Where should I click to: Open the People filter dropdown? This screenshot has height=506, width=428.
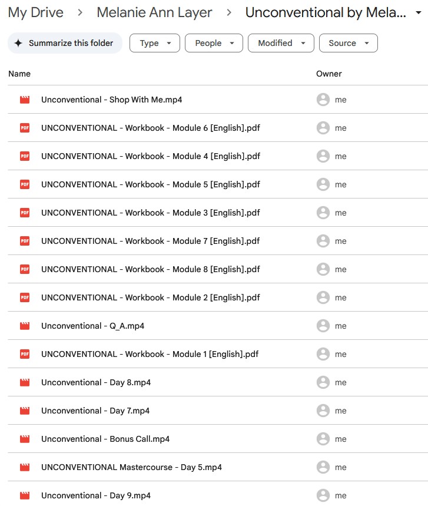click(x=213, y=43)
